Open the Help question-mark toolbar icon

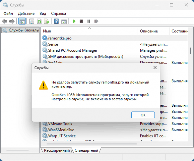tap(56, 21)
